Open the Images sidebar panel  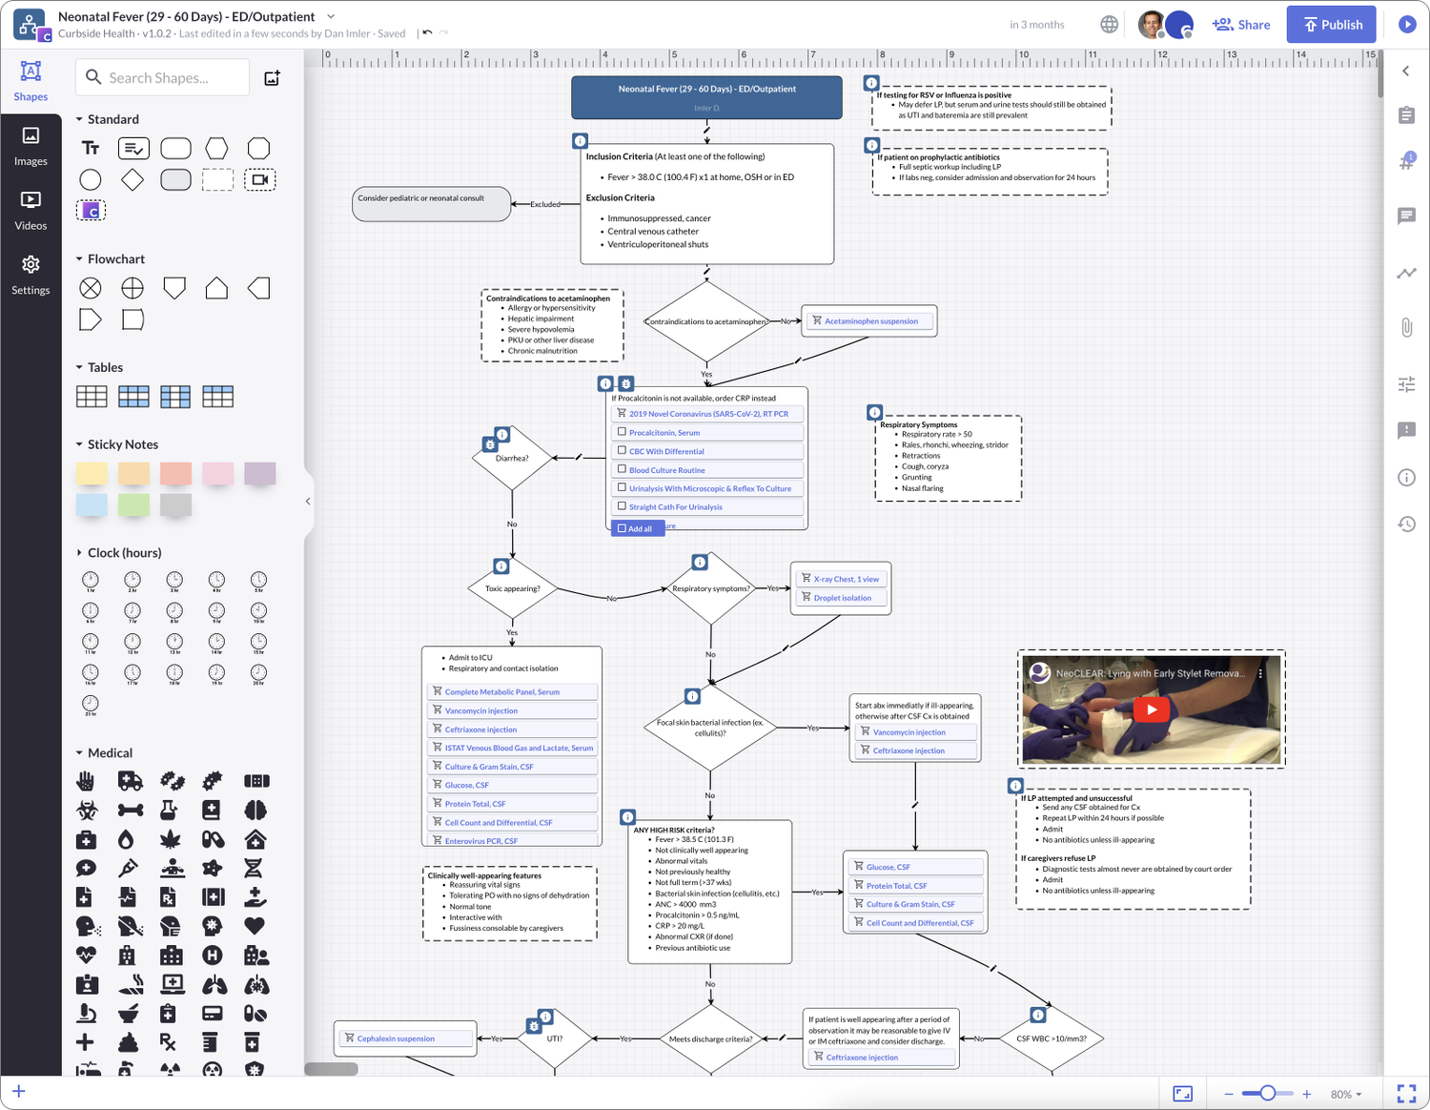coord(31,147)
